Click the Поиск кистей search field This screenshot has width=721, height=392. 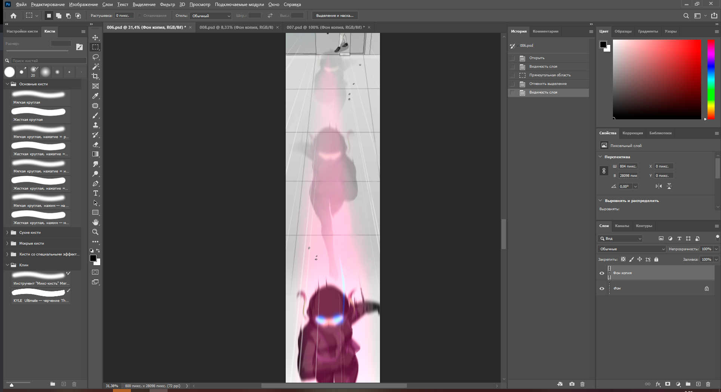pyautogui.click(x=49, y=61)
